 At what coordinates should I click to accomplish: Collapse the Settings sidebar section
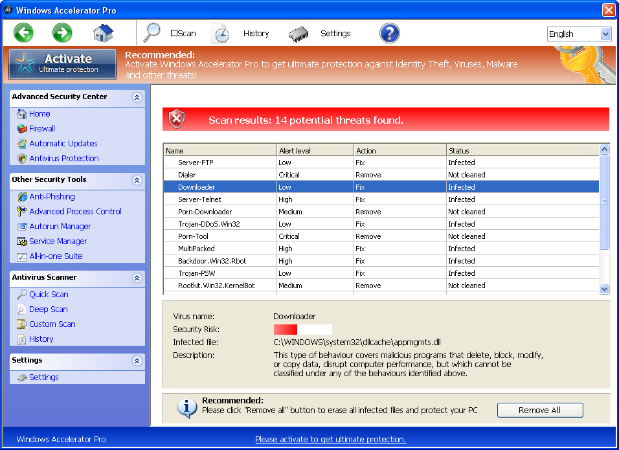pyautogui.click(x=137, y=361)
